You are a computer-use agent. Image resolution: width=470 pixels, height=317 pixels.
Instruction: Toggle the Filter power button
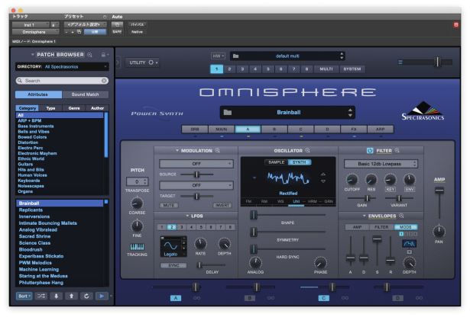[370, 151]
